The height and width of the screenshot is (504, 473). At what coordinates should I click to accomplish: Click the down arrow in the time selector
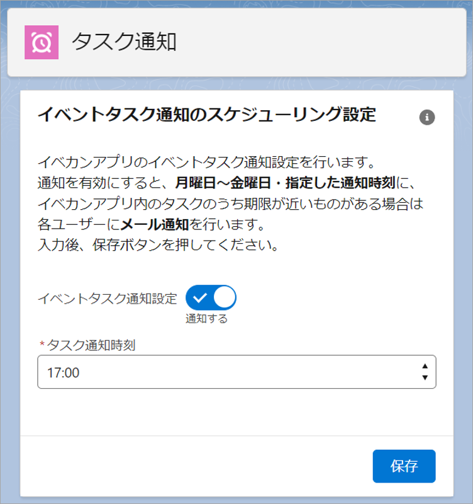425,378
